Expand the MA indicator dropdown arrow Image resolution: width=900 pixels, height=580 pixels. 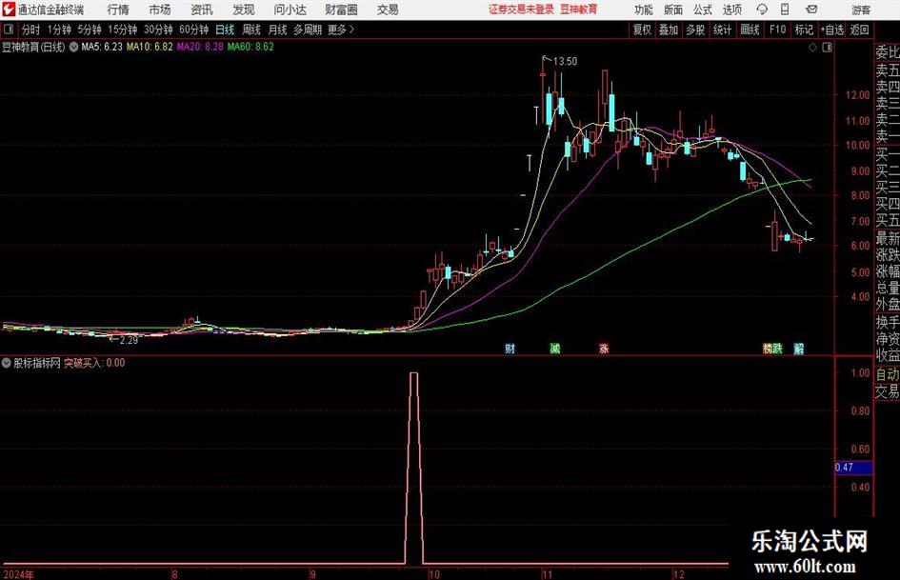click(x=73, y=47)
